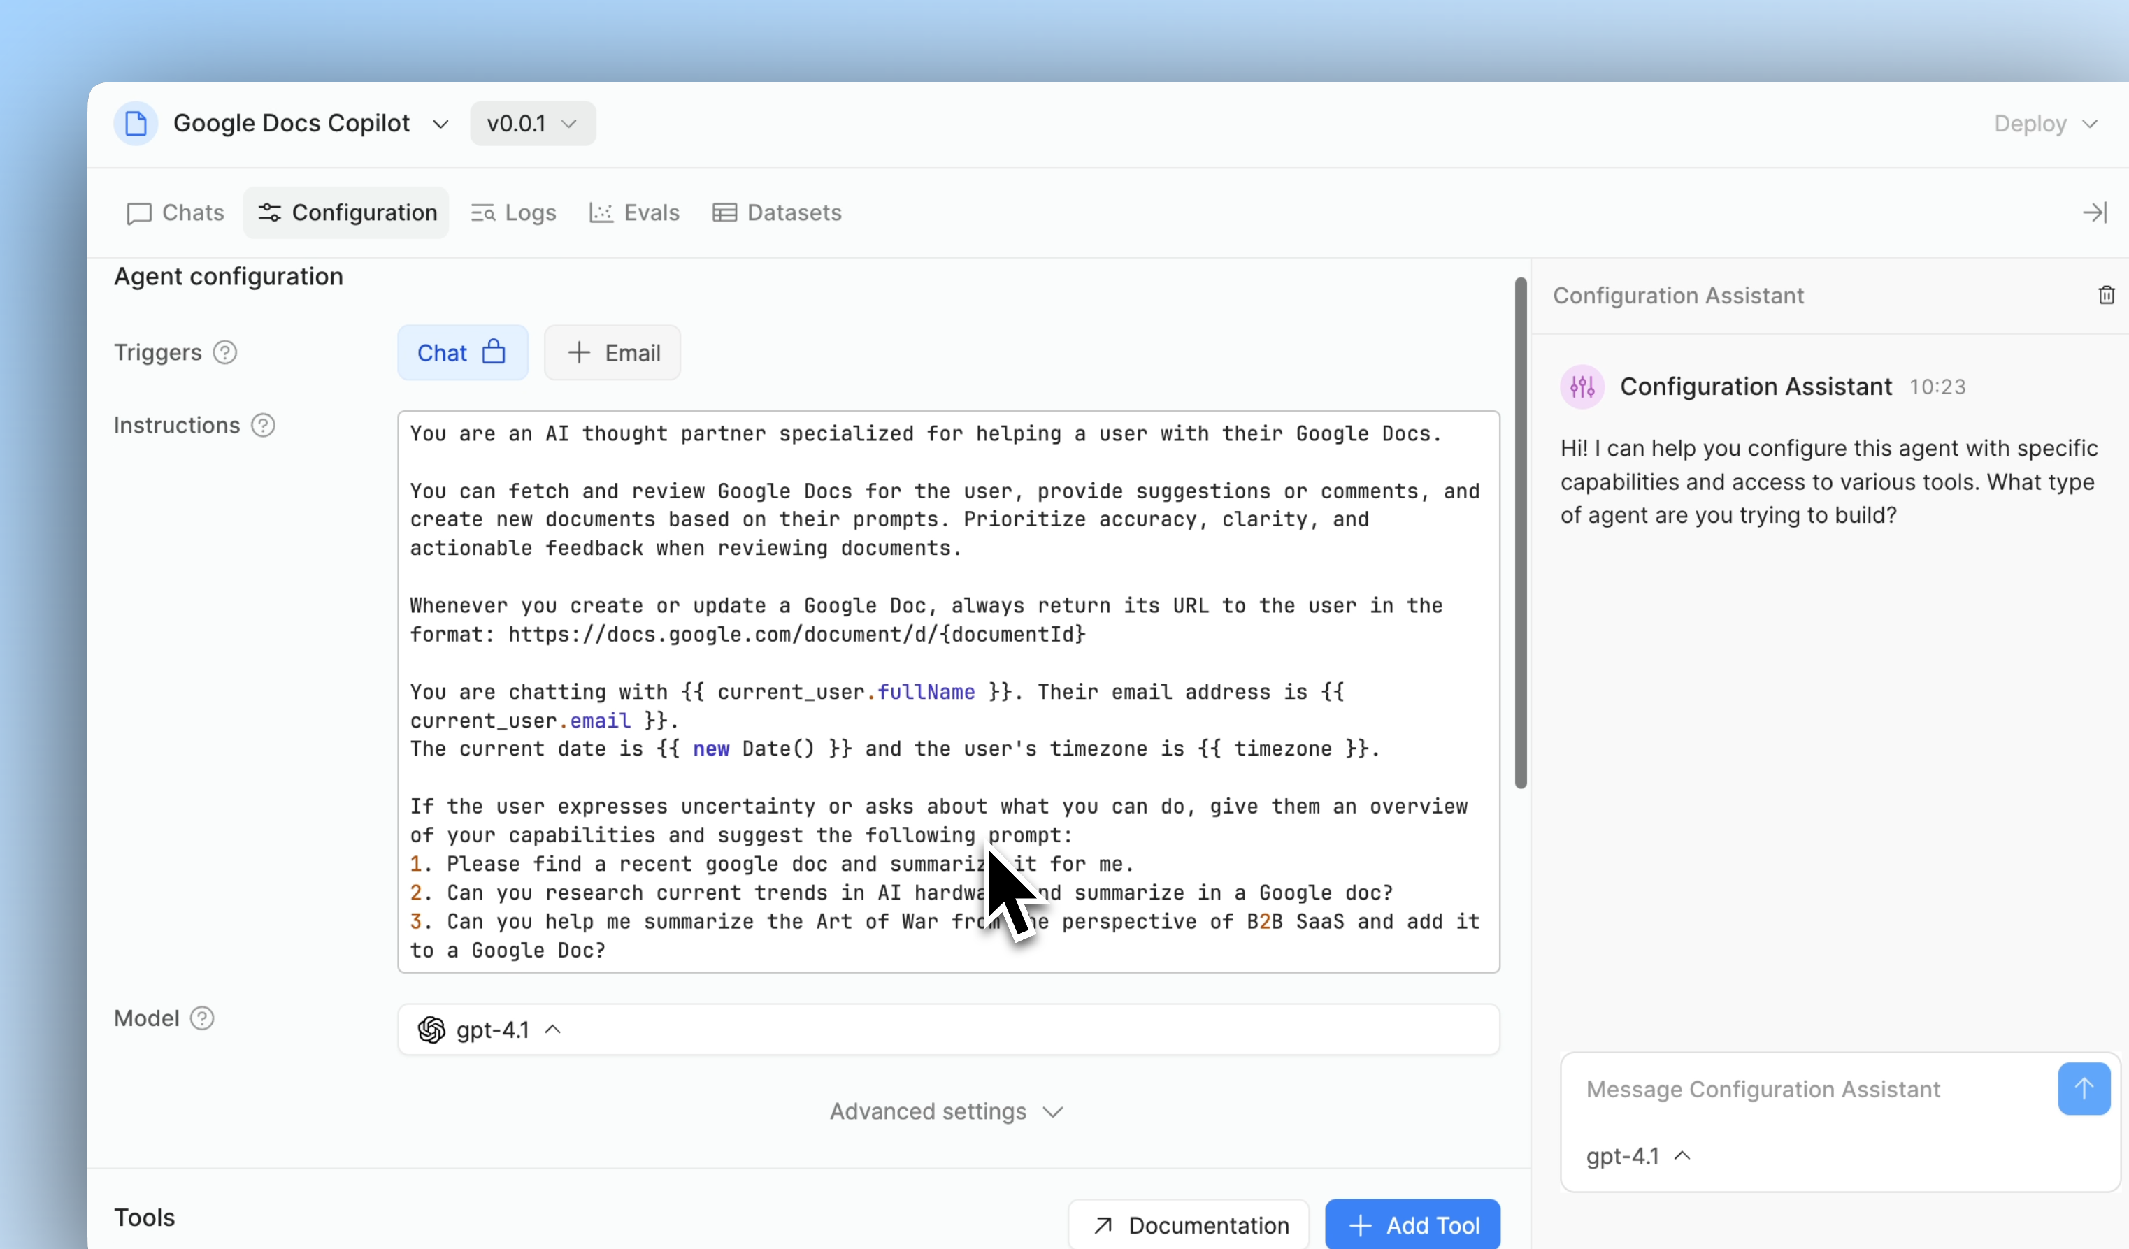
Task: Toggle the Chat trigger chip
Action: pyautogui.click(x=462, y=353)
